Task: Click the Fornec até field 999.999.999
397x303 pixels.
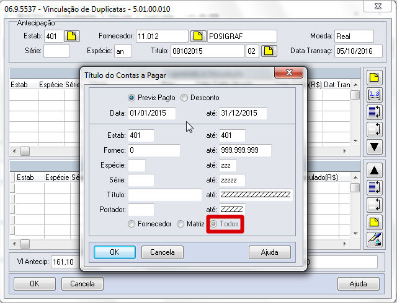Action: click(246, 150)
